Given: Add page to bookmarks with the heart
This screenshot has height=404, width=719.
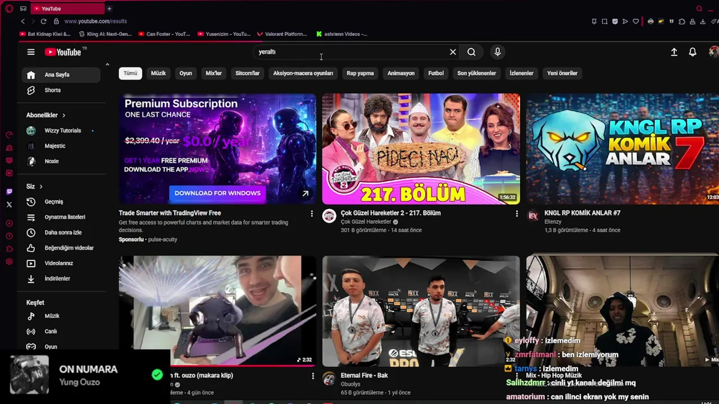Looking at the screenshot, I should click(x=636, y=21).
